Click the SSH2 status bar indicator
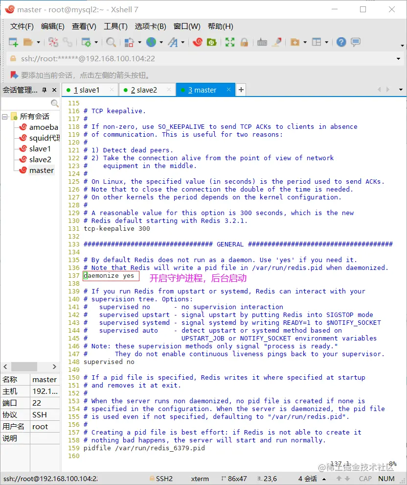This screenshot has height=485, width=407. 161,479
